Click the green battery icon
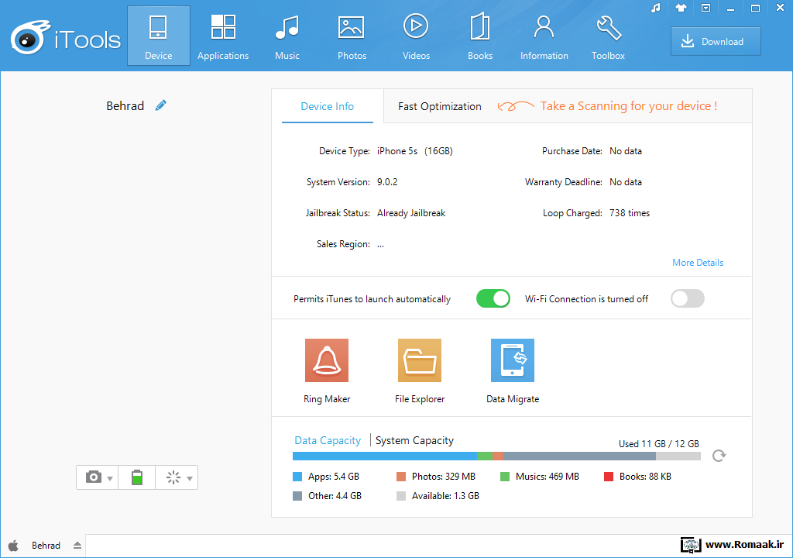This screenshot has height=558, width=793. [136, 477]
